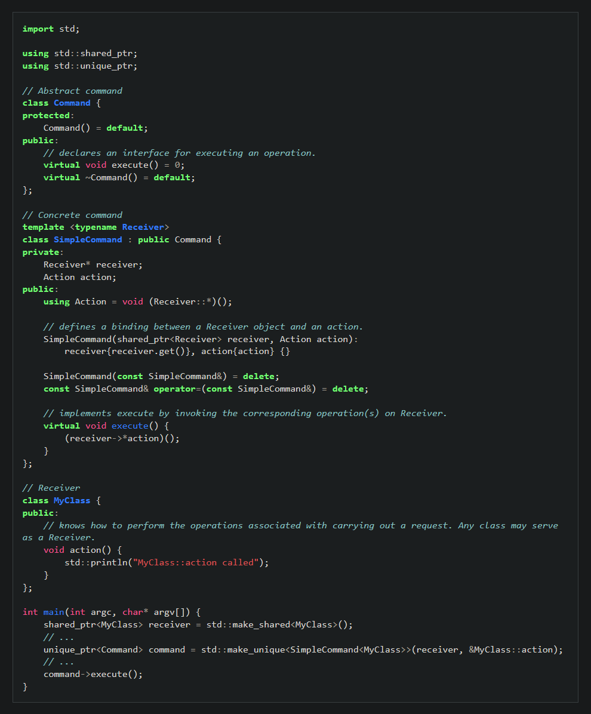Click 'std::shared_ptr' in the using declaration
The width and height of the screenshot is (591, 714).
click(96, 53)
